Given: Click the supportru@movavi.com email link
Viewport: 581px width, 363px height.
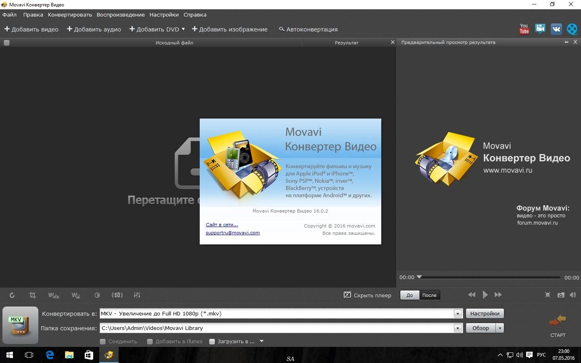Looking at the screenshot, I should pos(233,233).
